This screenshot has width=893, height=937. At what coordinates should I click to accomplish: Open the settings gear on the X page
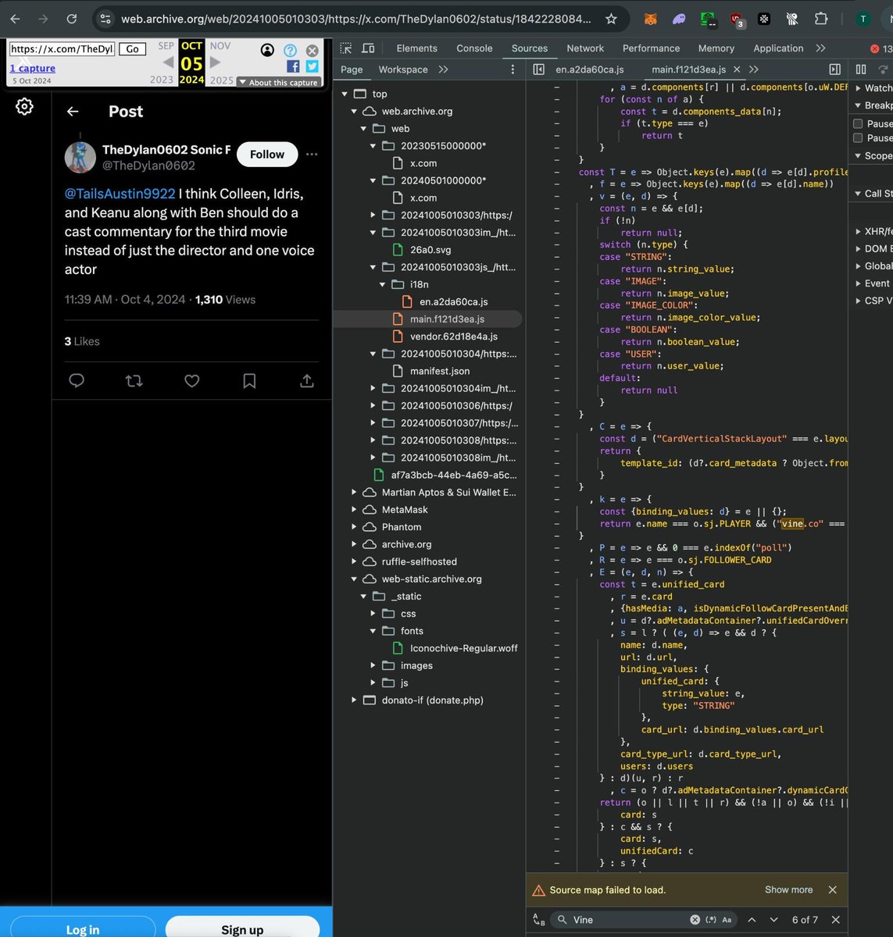24,106
